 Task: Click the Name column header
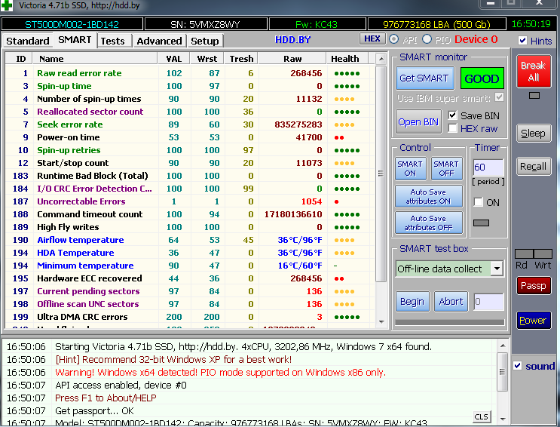click(x=95, y=59)
